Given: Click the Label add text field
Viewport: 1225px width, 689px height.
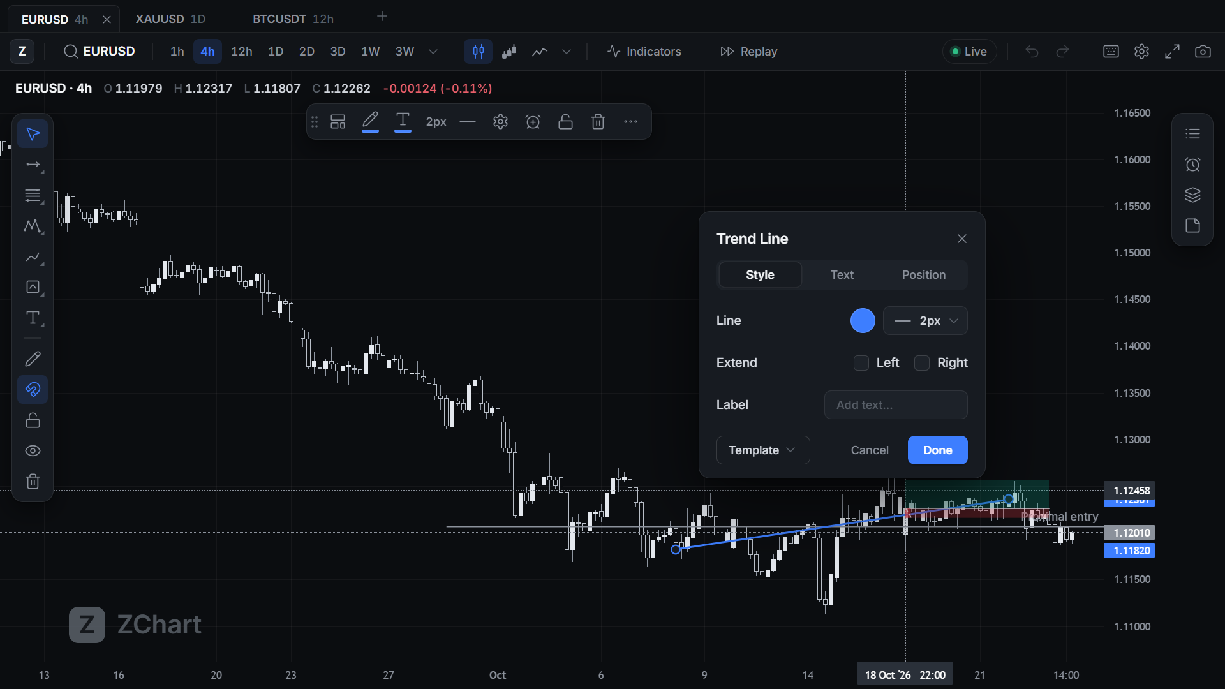Looking at the screenshot, I should (x=896, y=405).
